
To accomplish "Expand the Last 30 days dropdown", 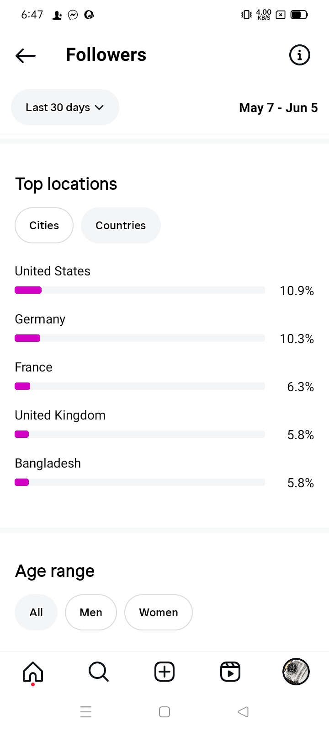I will pyautogui.click(x=58, y=108).
